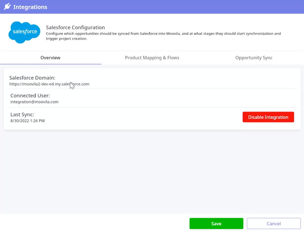Click the Connected User label
This screenshot has height=232, width=304.
click(30, 96)
